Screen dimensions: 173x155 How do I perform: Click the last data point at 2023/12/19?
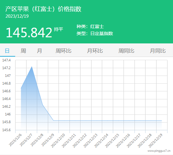162,121
